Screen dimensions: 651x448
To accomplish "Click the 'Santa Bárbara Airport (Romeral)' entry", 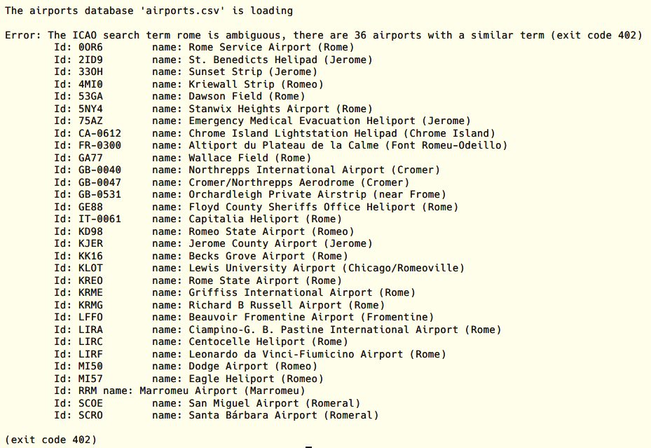I will pos(284,415).
